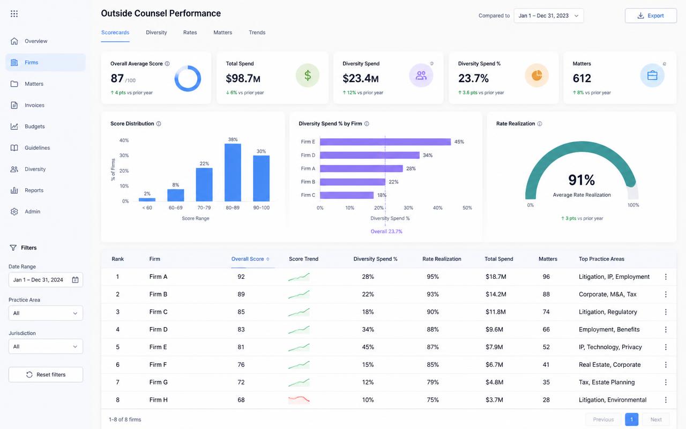Image resolution: width=686 pixels, height=429 pixels.
Task: Open the more options menu for Firm A
Action: coord(666,277)
